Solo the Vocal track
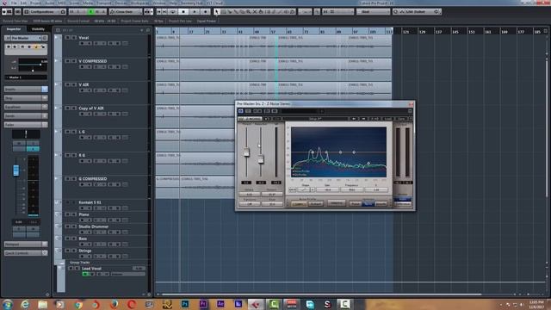The width and height of the screenshot is (551, 310). tap(74, 38)
